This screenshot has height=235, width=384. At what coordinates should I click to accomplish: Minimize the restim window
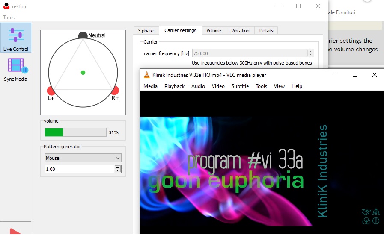(x=279, y=6)
